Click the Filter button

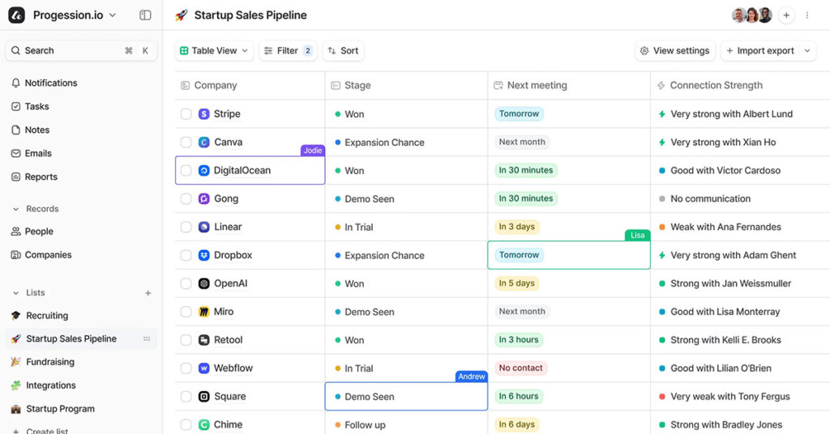[x=288, y=51]
